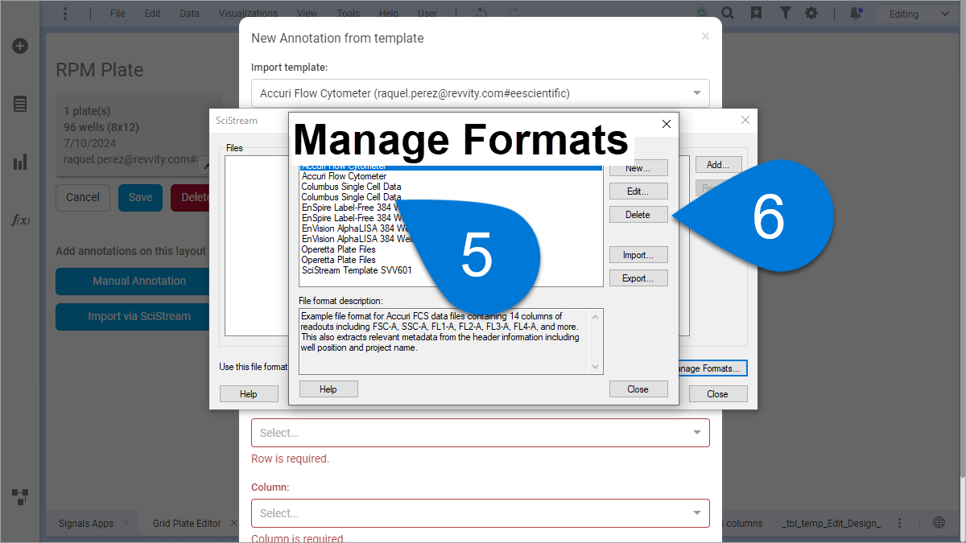Close the Grid Plate Editor tab with its X
966x543 pixels.
[x=233, y=523]
